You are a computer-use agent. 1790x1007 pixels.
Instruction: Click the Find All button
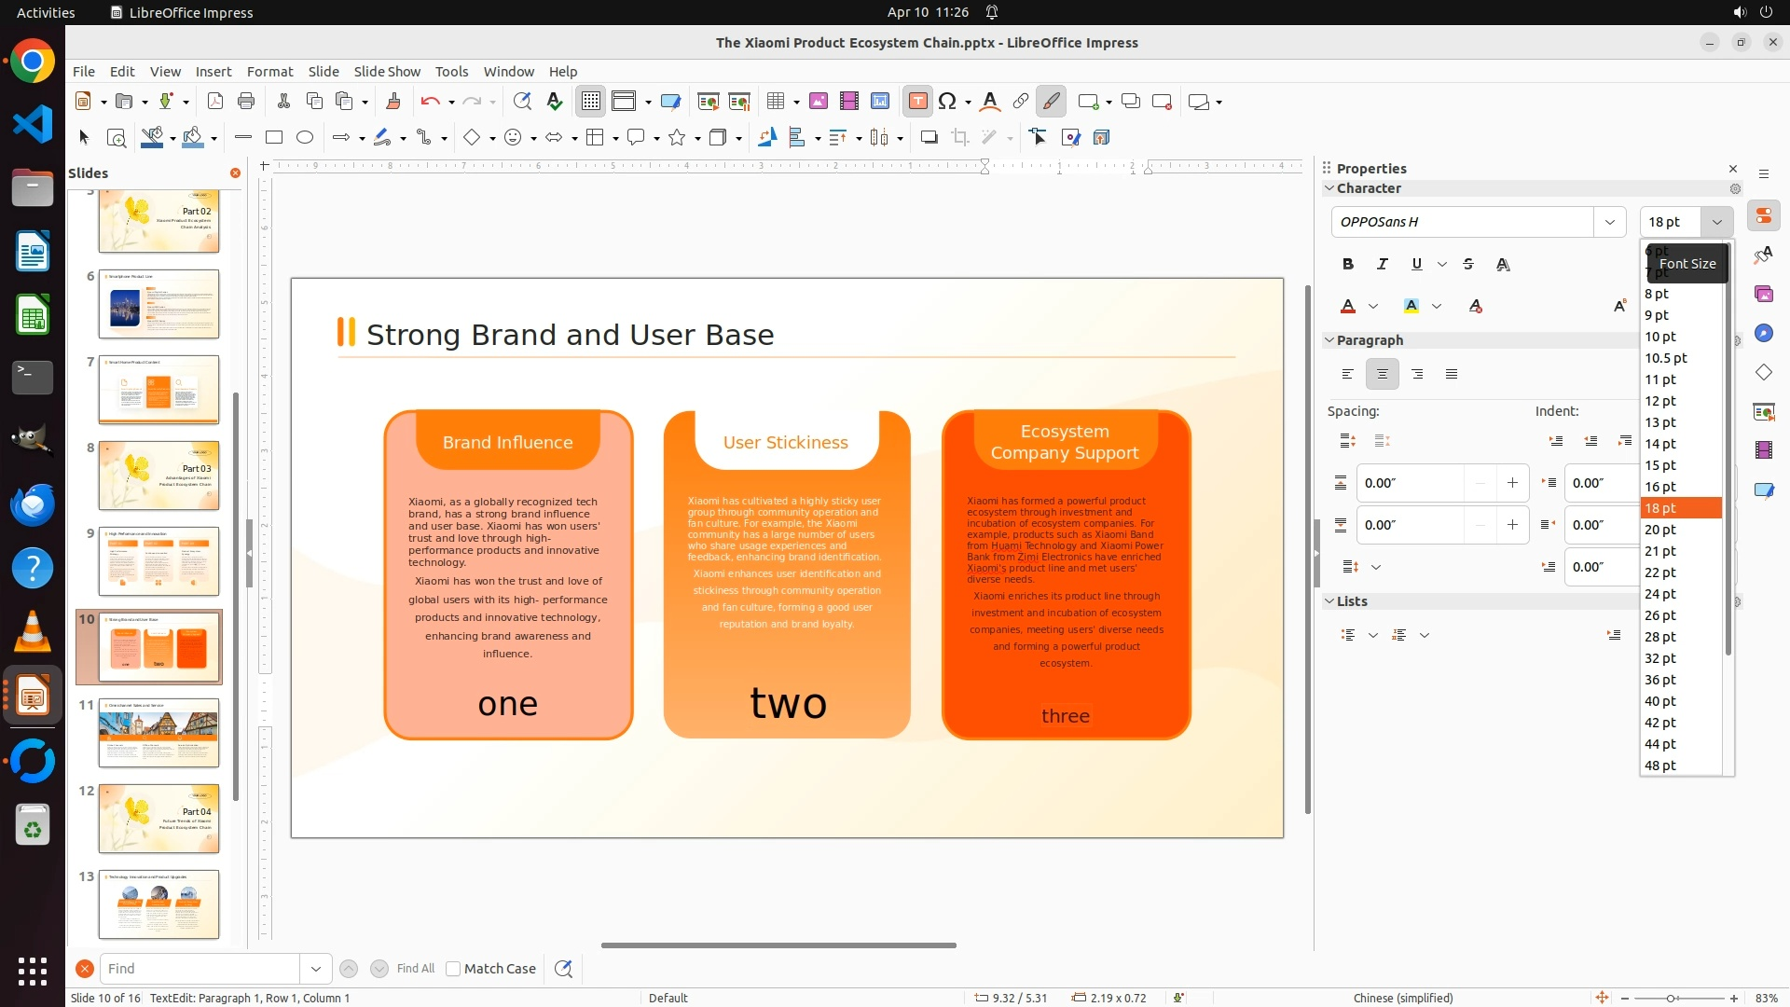pos(415,969)
